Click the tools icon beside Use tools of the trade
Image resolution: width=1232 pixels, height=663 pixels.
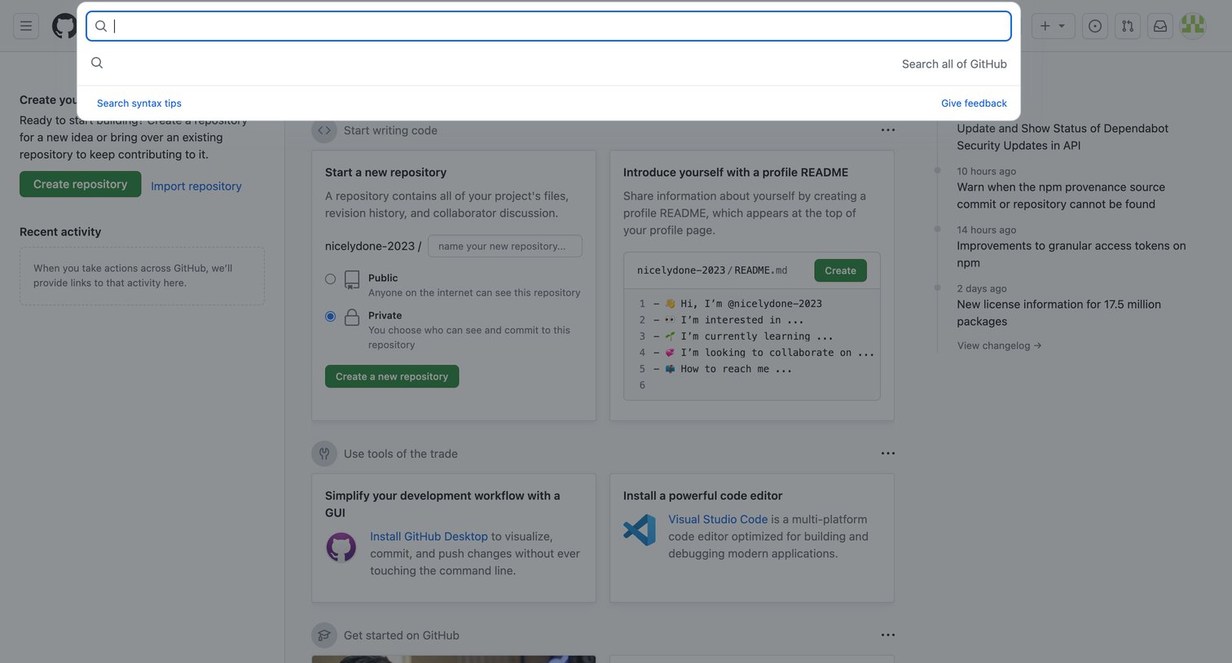coord(324,454)
